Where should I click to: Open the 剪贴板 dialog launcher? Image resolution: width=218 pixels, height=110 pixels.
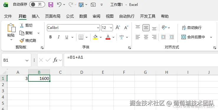[42, 48]
